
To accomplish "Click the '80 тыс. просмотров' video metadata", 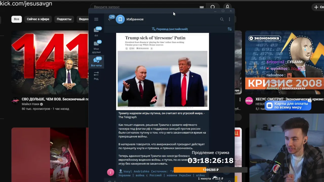I will coord(36,109).
